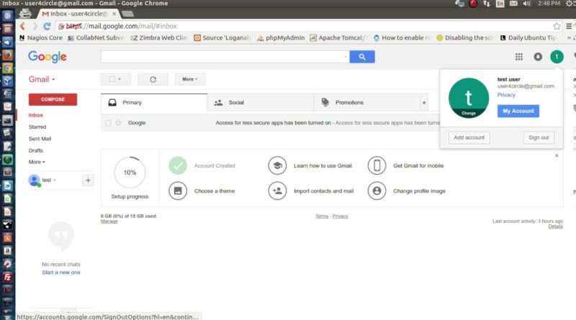Click the plus button beside test chat
The width and height of the screenshot is (576, 320).
[88, 180]
